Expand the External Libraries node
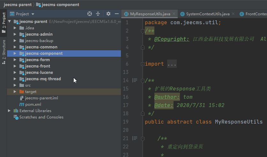267x157 pixels. tap(9, 111)
